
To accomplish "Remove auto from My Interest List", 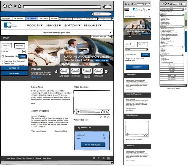I will tap(104, 138).
